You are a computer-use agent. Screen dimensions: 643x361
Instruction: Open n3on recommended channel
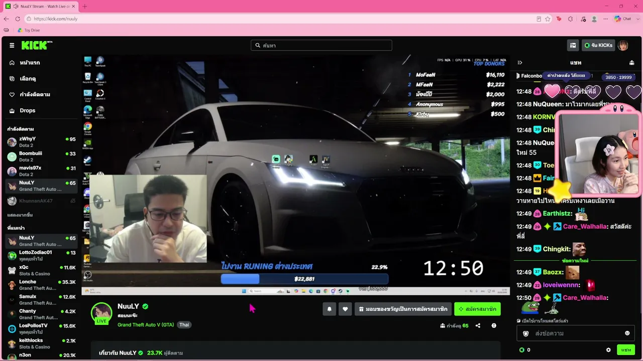pos(41,355)
